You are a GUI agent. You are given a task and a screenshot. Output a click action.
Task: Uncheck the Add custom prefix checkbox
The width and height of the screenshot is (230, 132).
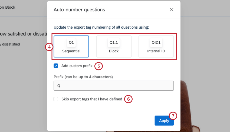point(56,66)
